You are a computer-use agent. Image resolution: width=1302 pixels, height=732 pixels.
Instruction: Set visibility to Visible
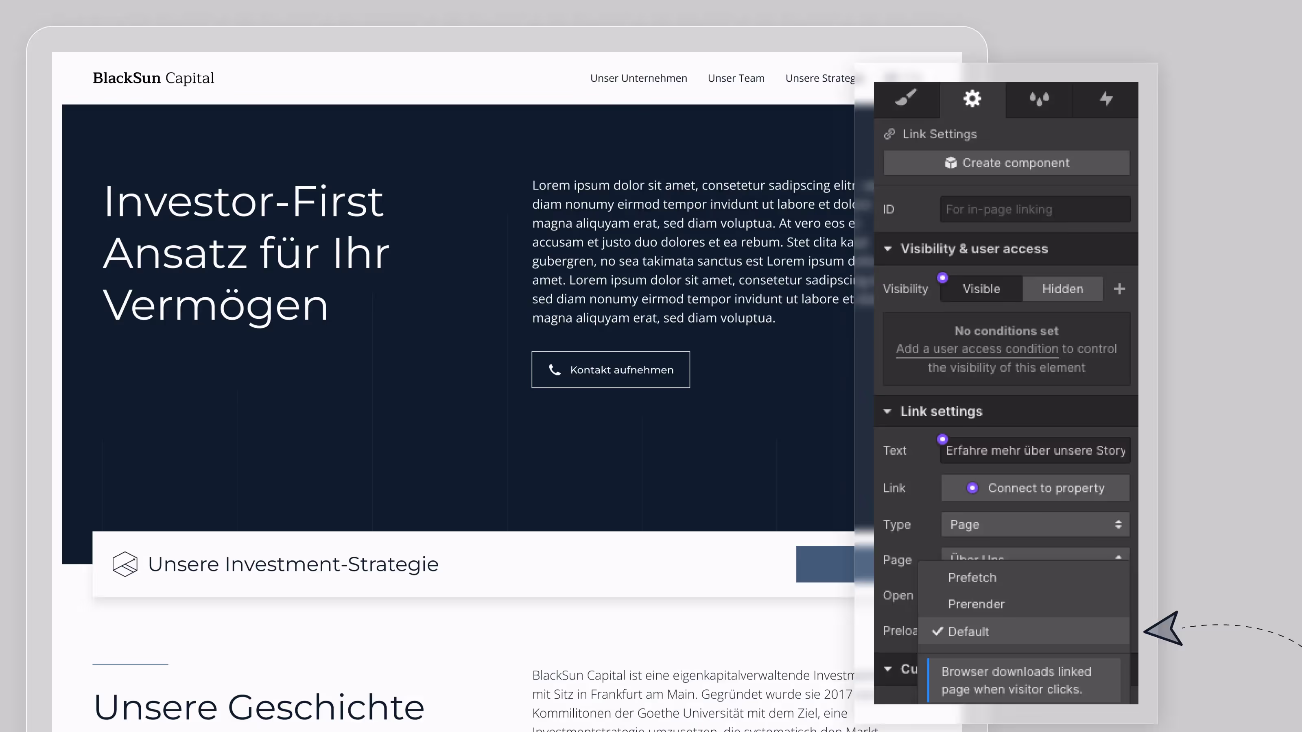point(981,289)
